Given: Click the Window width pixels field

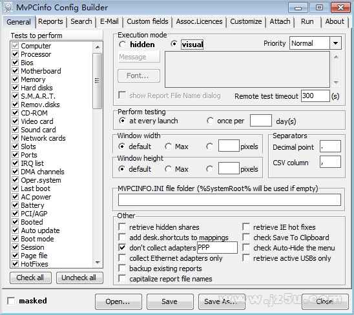Looking at the screenshot, I should [229, 146].
